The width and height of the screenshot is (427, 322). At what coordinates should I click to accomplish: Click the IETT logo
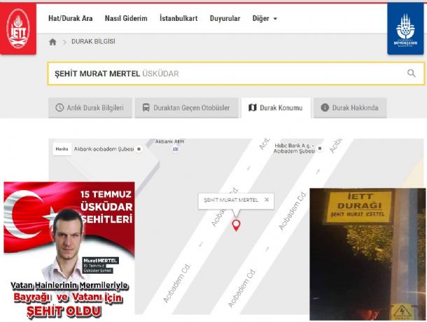18,29
